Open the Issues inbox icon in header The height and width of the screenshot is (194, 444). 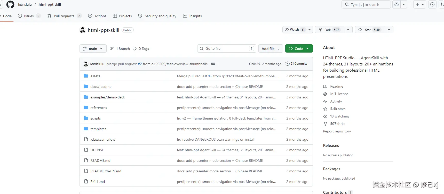click(432, 4)
